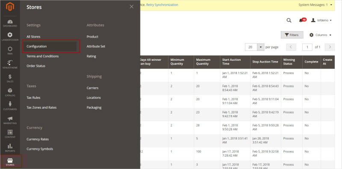Sort by Maximum Quantity column header
This screenshot has height=169, width=342.
(206, 62)
